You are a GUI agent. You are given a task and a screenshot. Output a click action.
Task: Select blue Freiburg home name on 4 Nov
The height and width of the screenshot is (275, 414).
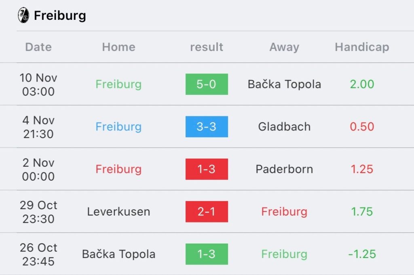118,127
